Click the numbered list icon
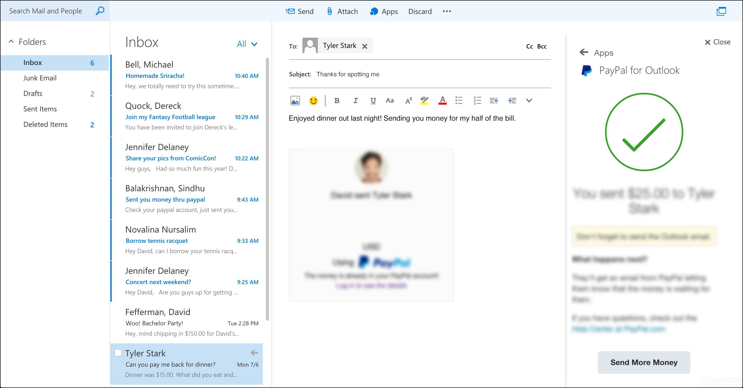Image resolution: width=743 pixels, height=388 pixels. coord(477,101)
